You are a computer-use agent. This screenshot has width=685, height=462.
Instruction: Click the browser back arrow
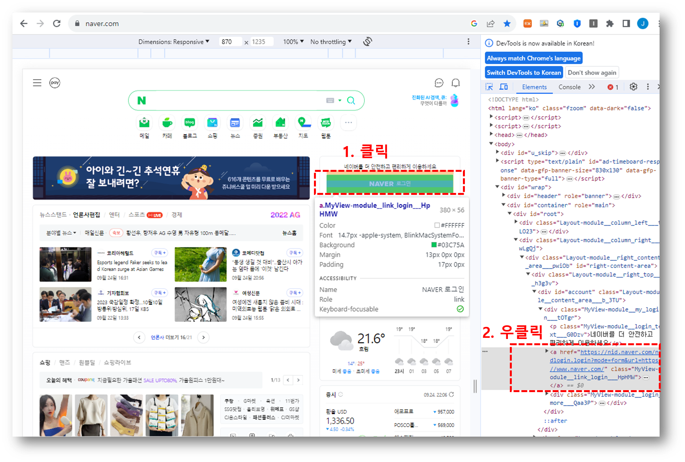click(x=24, y=23)
